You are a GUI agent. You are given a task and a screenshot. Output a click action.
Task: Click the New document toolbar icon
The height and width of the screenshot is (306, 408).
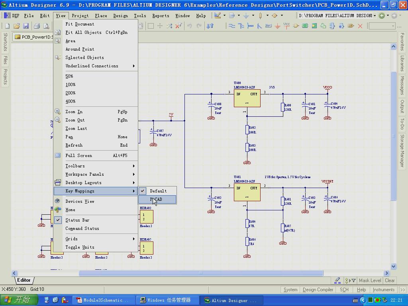pyautogui.click(x=7, y=26)
